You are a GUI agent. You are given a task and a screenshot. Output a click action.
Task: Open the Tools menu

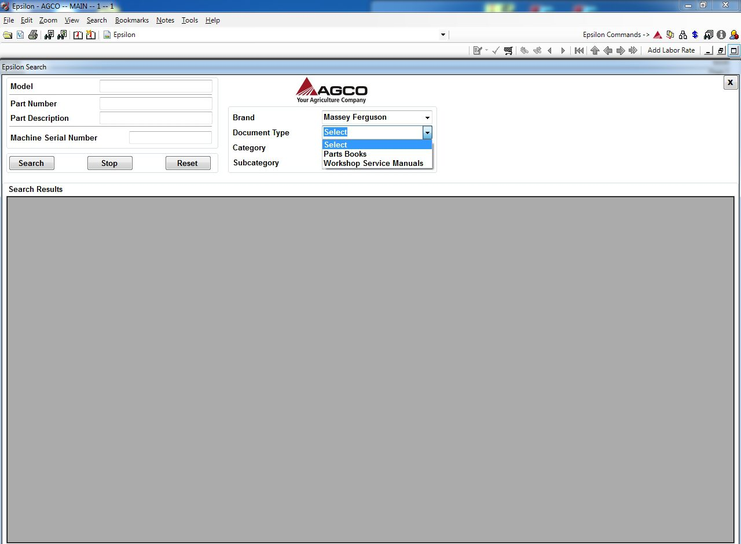pyautogui.click(x=190, y=20)
